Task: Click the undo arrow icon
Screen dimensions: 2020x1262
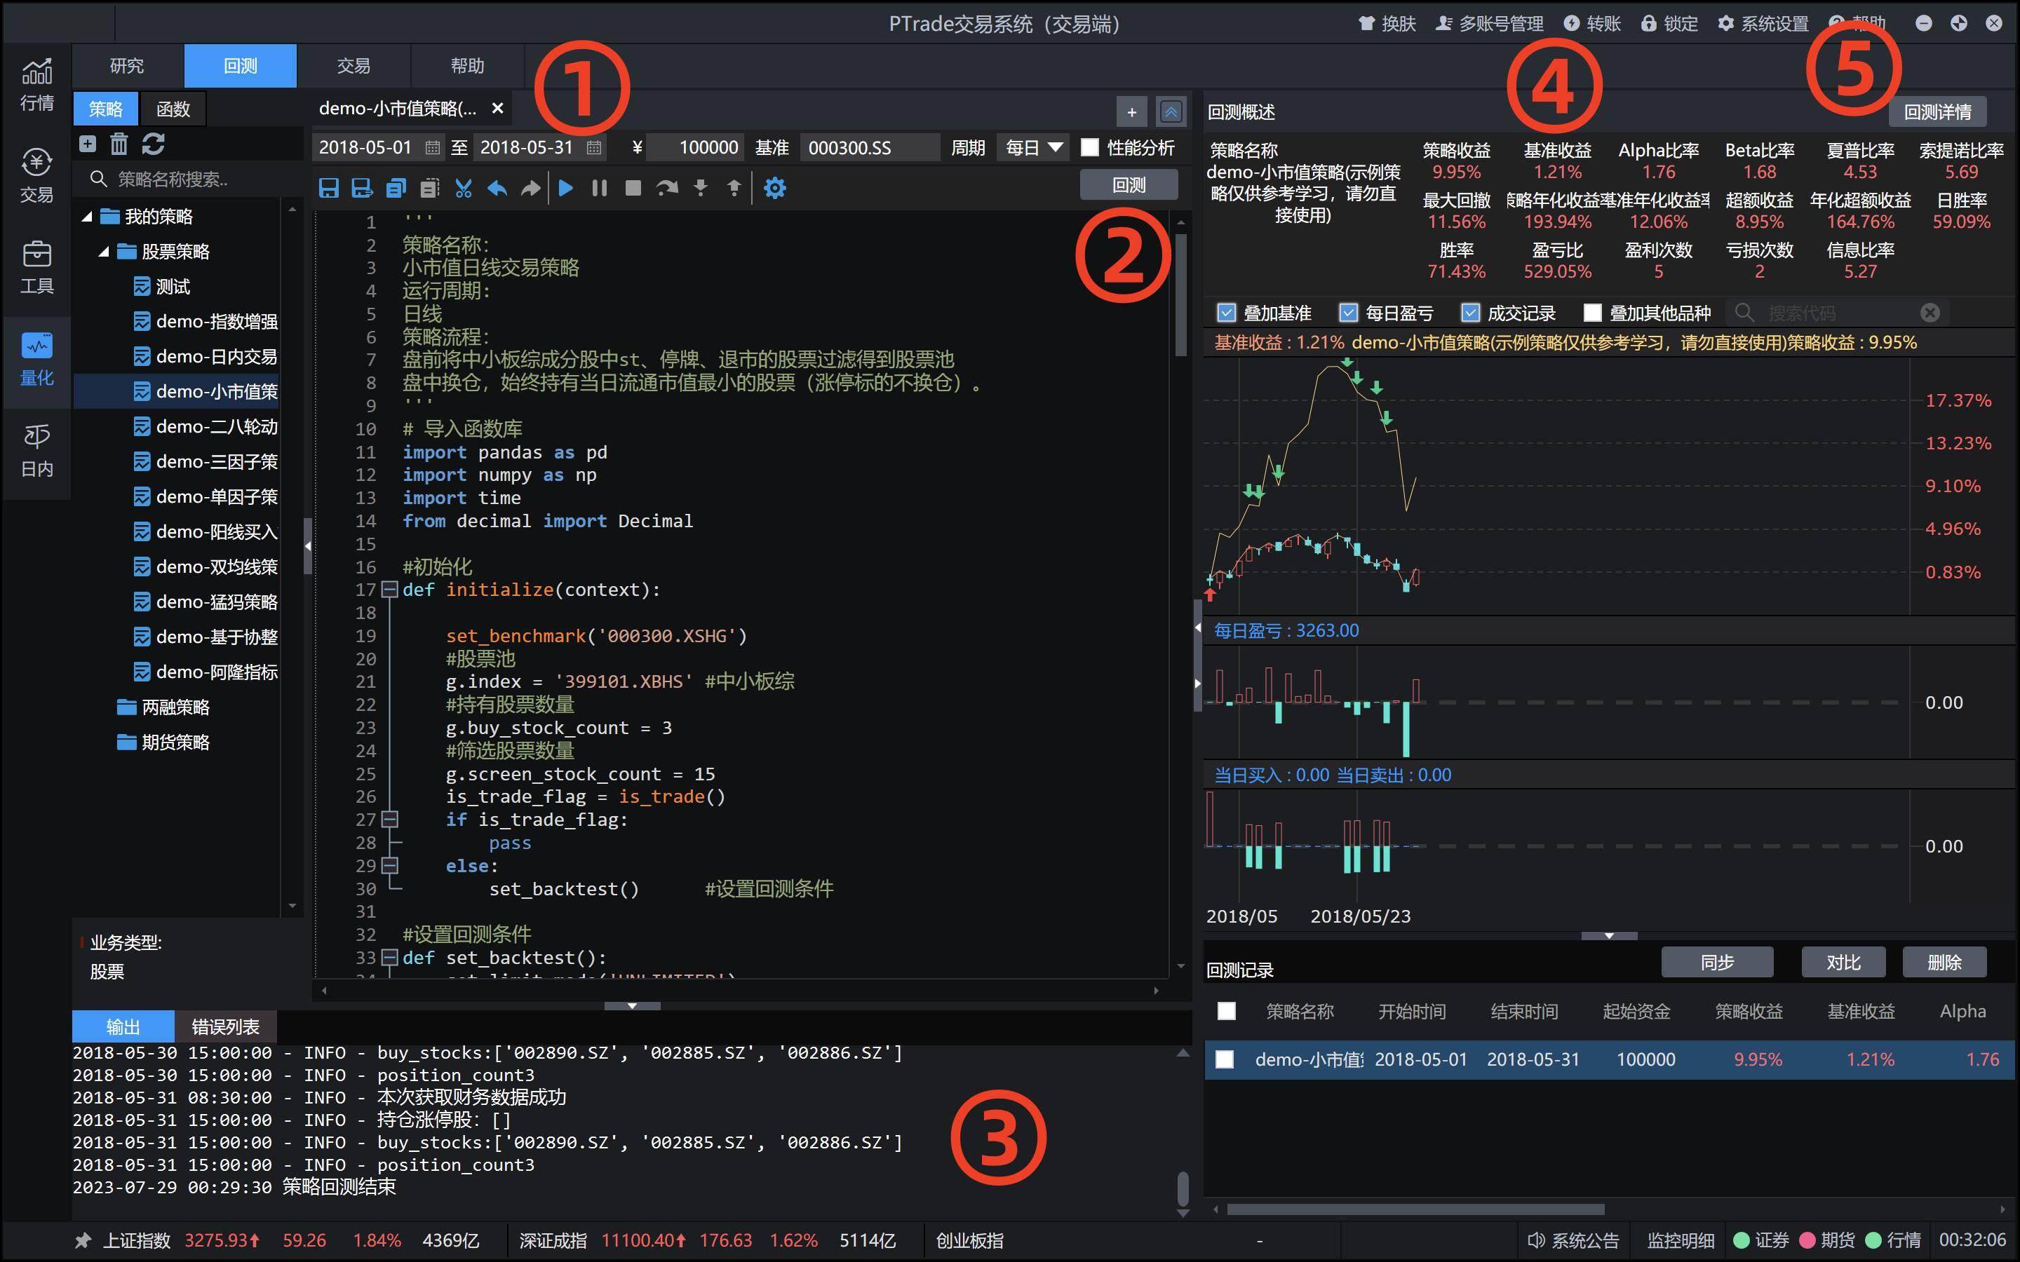Action: pyautogui.click(x=497, y=188)
